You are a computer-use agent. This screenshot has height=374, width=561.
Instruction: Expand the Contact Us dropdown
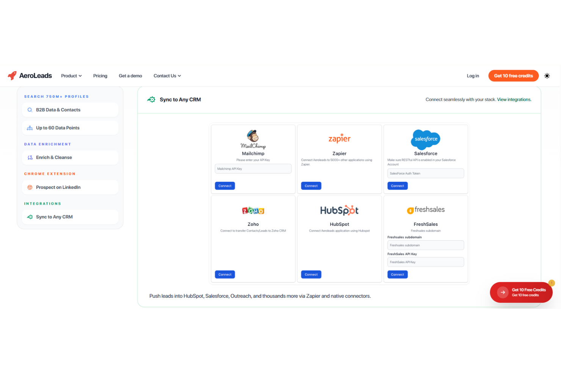(167, 76)
